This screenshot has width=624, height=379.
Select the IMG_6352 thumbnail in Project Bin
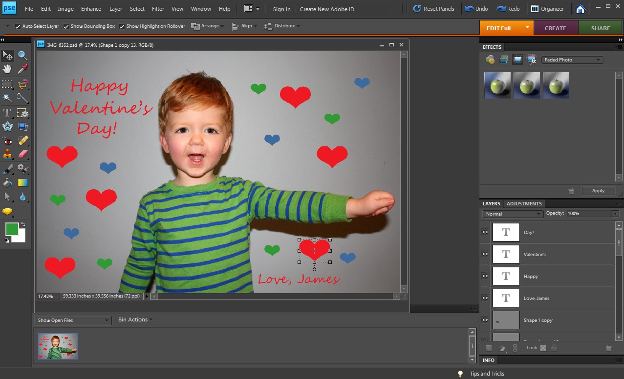58,346
